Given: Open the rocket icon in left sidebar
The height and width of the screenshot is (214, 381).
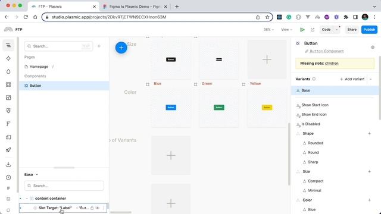Looking at the screenshot, I should coord(8,150).
